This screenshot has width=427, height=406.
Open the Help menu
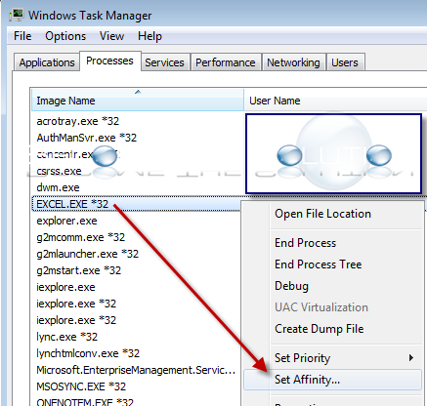[149, 36]
